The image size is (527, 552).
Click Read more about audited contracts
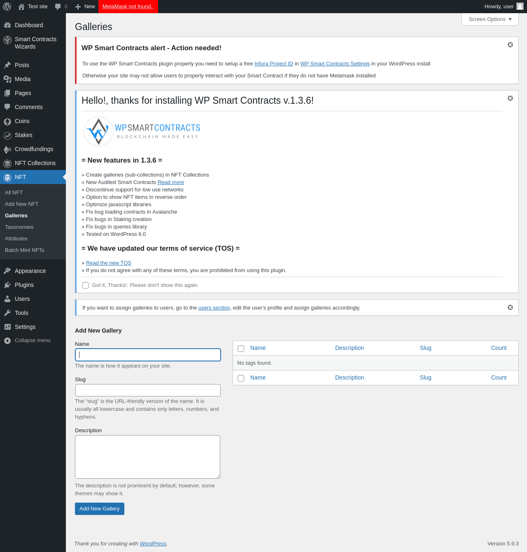click(171, 182)
